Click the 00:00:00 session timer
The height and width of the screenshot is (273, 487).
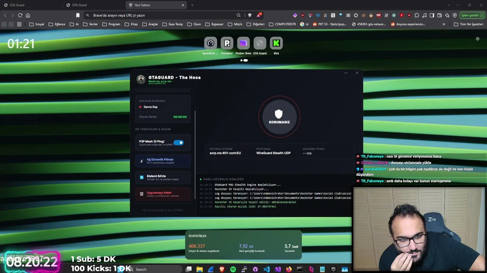coord(180,117)
